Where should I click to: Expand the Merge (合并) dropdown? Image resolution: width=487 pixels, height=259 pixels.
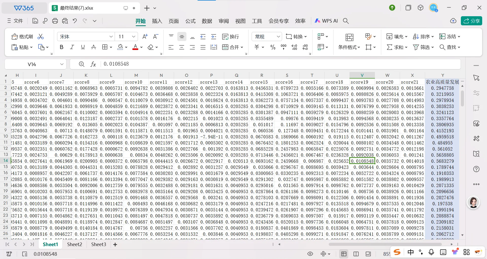click(242, 47)
